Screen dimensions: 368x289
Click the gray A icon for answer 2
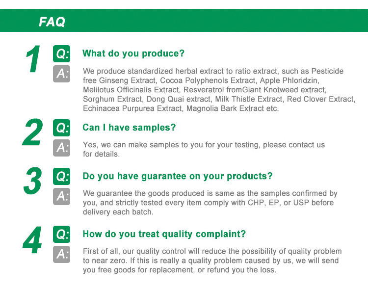(x=61, y=148)
